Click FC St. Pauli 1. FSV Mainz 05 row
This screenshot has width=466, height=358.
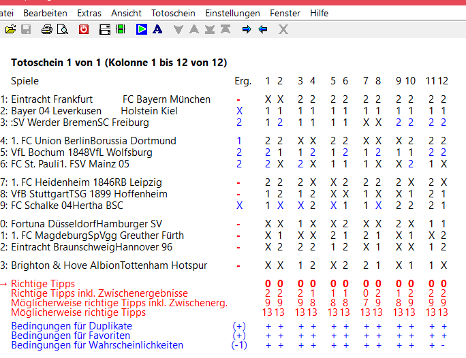[x=70, y=164]
